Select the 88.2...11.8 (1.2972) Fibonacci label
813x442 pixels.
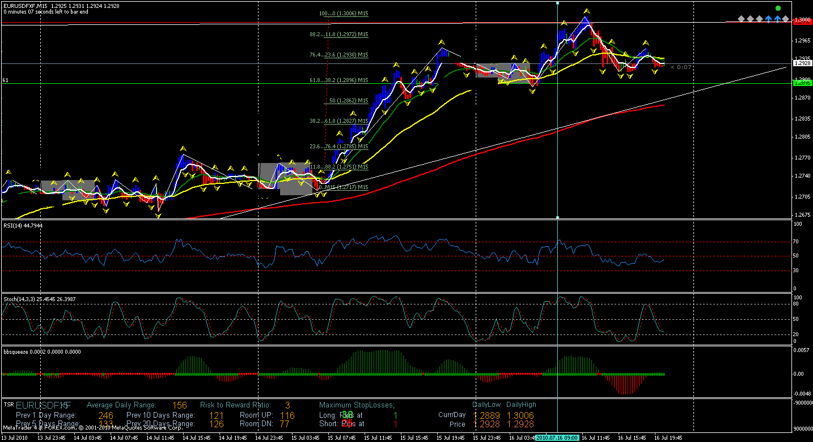pos(339,35)
